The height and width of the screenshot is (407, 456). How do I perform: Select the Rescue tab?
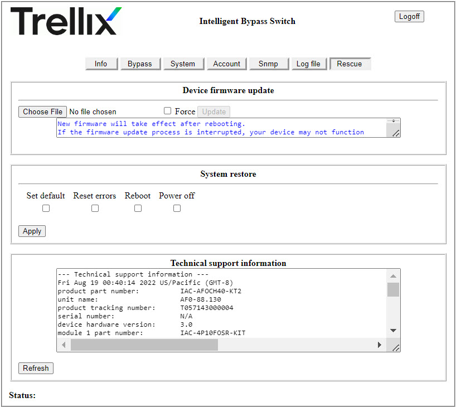350,64
